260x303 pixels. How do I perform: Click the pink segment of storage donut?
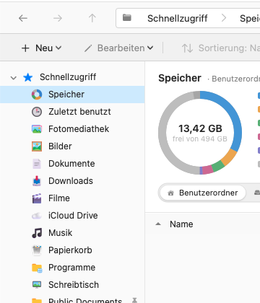point(207,170)
